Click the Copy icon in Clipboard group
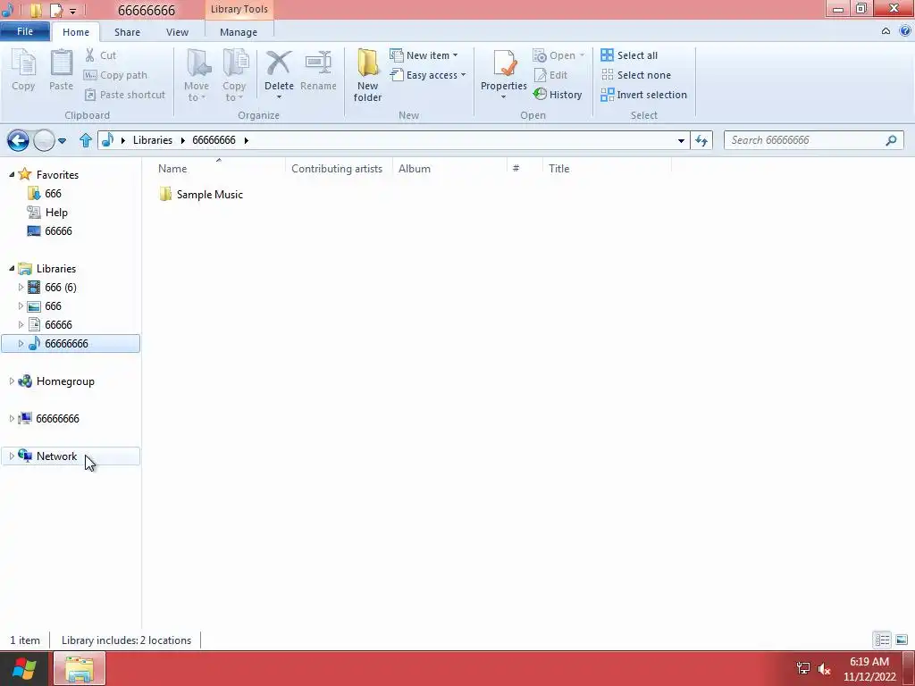The height and width of the screenshot is (686, 915). click(x=23, y=70)
